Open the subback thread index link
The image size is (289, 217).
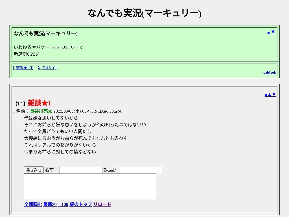[x=270, y=73]
